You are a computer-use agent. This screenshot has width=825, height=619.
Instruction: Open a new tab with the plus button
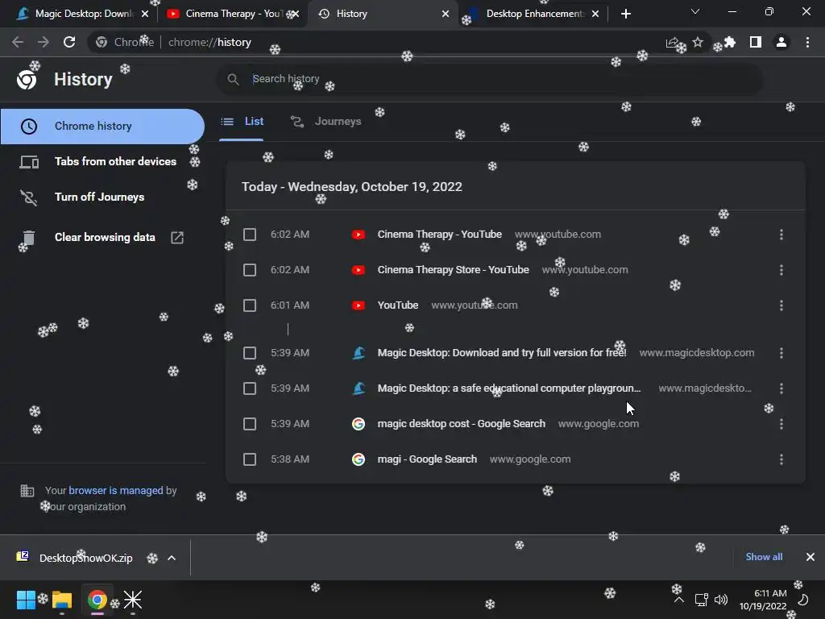coord(625,14)
